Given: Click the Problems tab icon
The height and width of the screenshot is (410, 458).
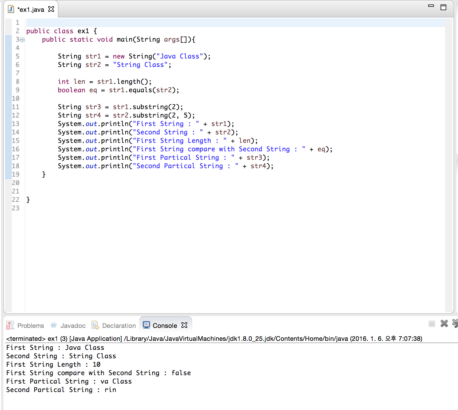Looking at the screenshot, I should tap(10, 325).
